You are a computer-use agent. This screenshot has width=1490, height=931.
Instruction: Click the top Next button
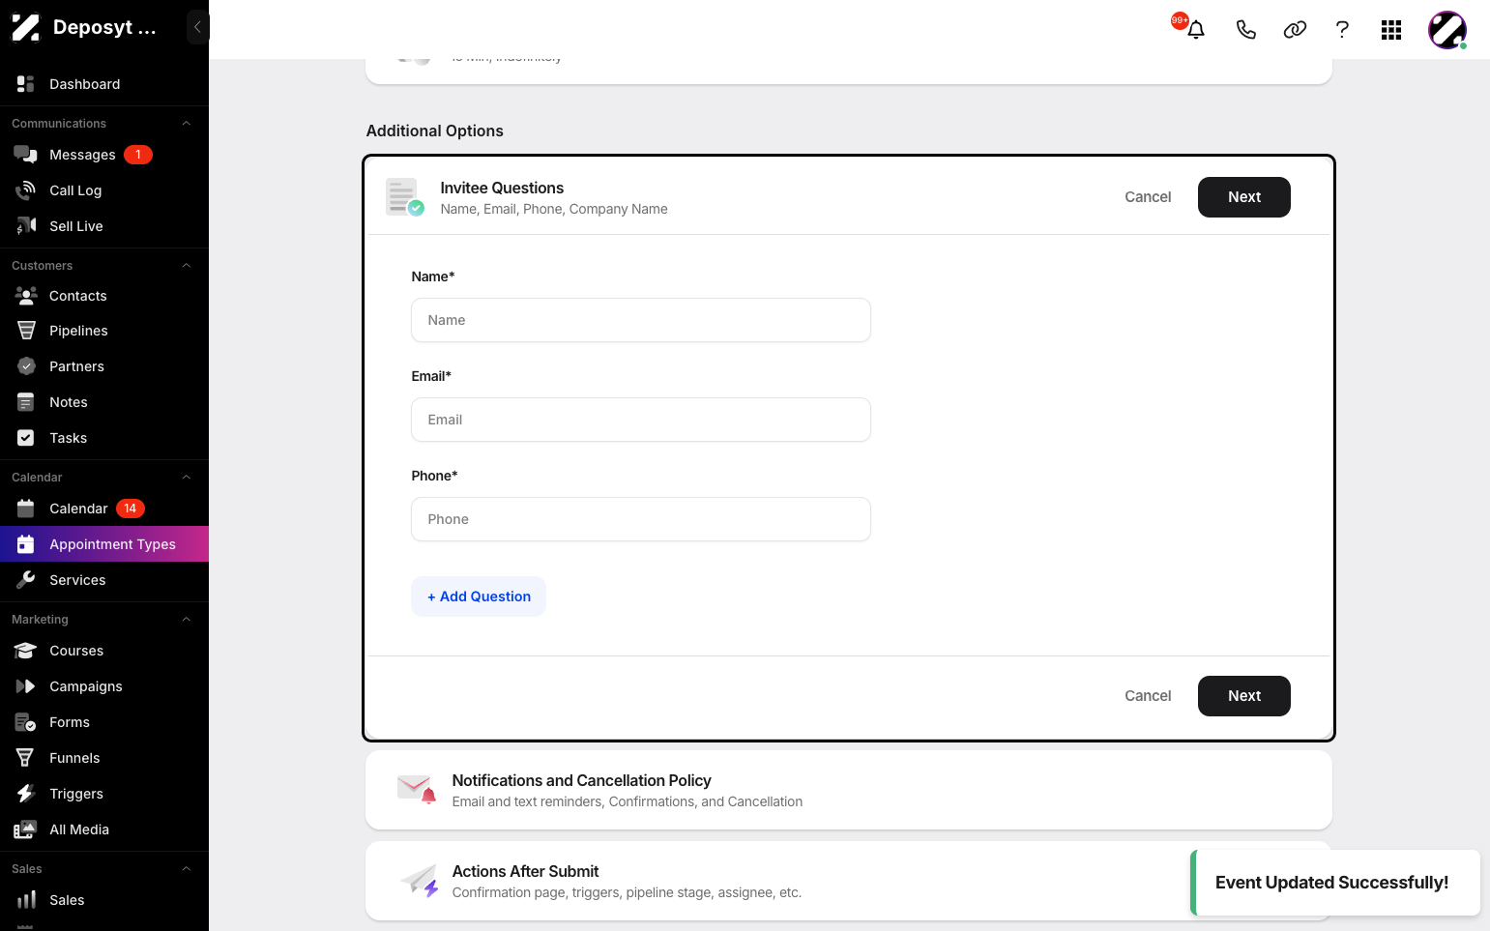[x=1244, y=197]
